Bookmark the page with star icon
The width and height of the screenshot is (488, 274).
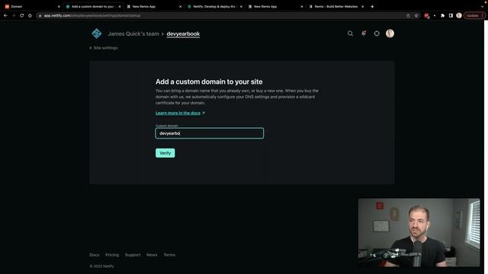tap(416, 15)
